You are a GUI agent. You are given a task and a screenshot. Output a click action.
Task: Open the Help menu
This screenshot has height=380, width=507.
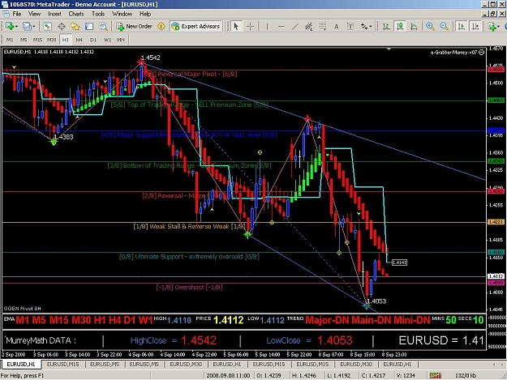[x=145, y=14]
